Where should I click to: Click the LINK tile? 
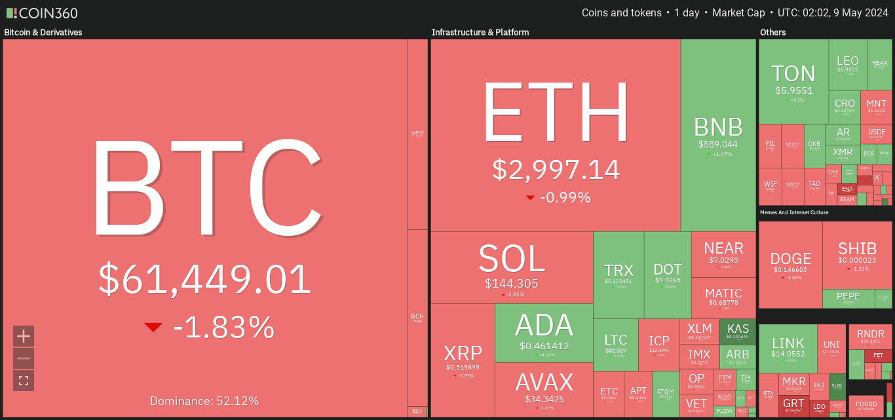788,348
